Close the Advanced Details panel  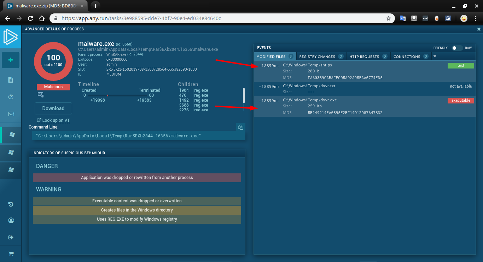[x=479, y=29]
